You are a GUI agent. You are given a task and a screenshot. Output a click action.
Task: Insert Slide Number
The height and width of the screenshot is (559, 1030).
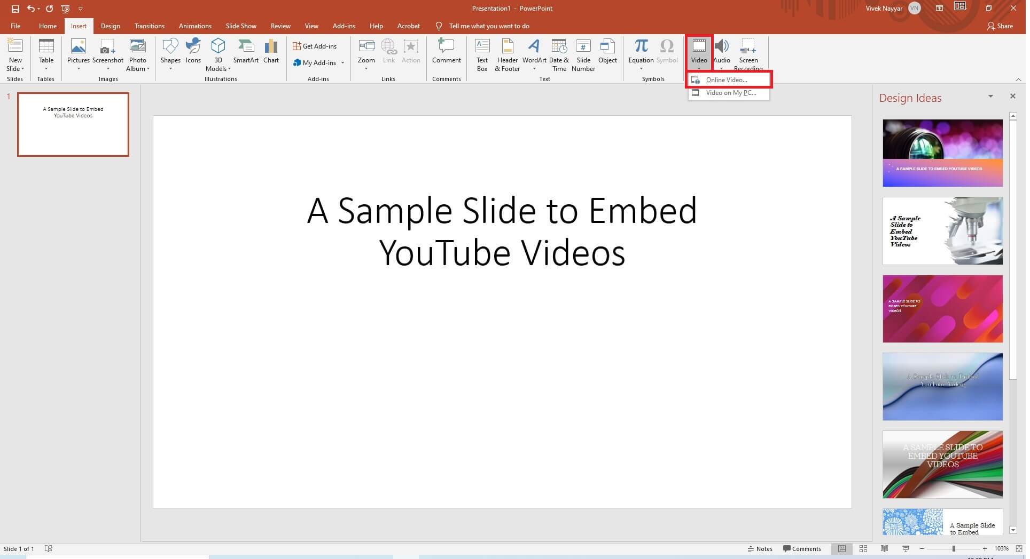pyautogui.click(x=583, y=55)
